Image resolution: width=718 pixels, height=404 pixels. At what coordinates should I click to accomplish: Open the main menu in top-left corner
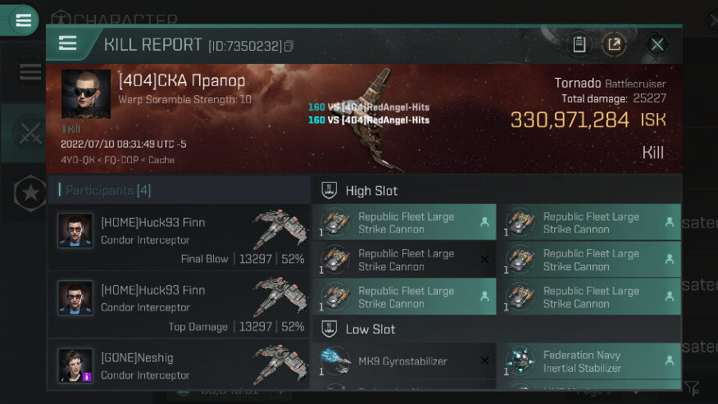pyautogui.click(x=23, y=20)
